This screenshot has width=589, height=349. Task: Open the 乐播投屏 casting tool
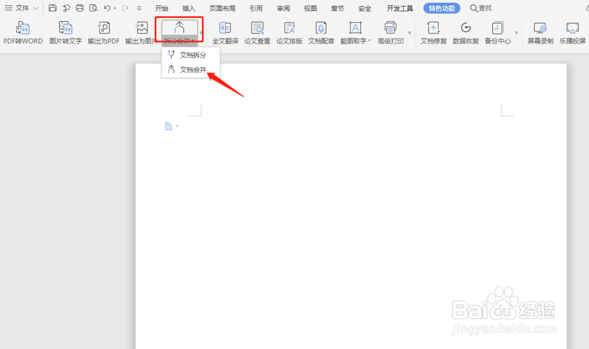point(573,32)
